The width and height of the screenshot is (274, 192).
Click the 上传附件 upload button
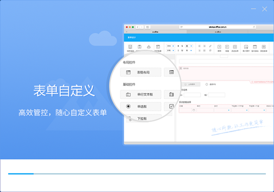pyautogui.click(x=191, y=84)
